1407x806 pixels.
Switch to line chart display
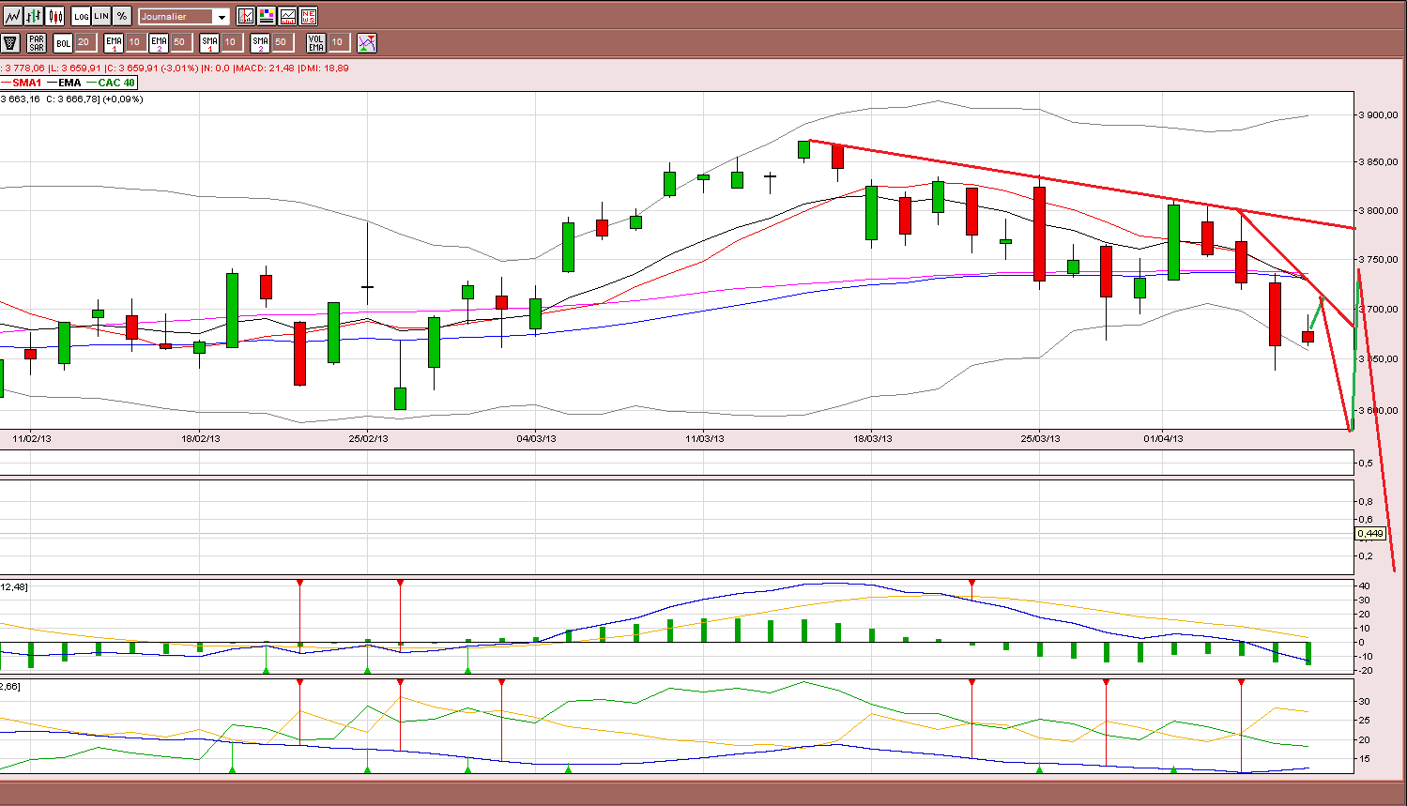(x=11, y=16)
